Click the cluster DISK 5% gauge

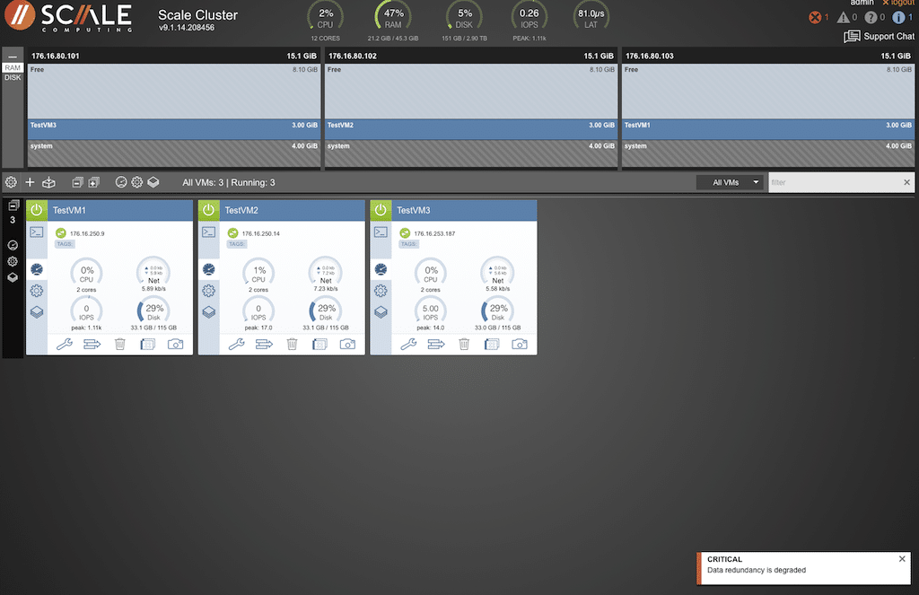click(x=464, y=18)
